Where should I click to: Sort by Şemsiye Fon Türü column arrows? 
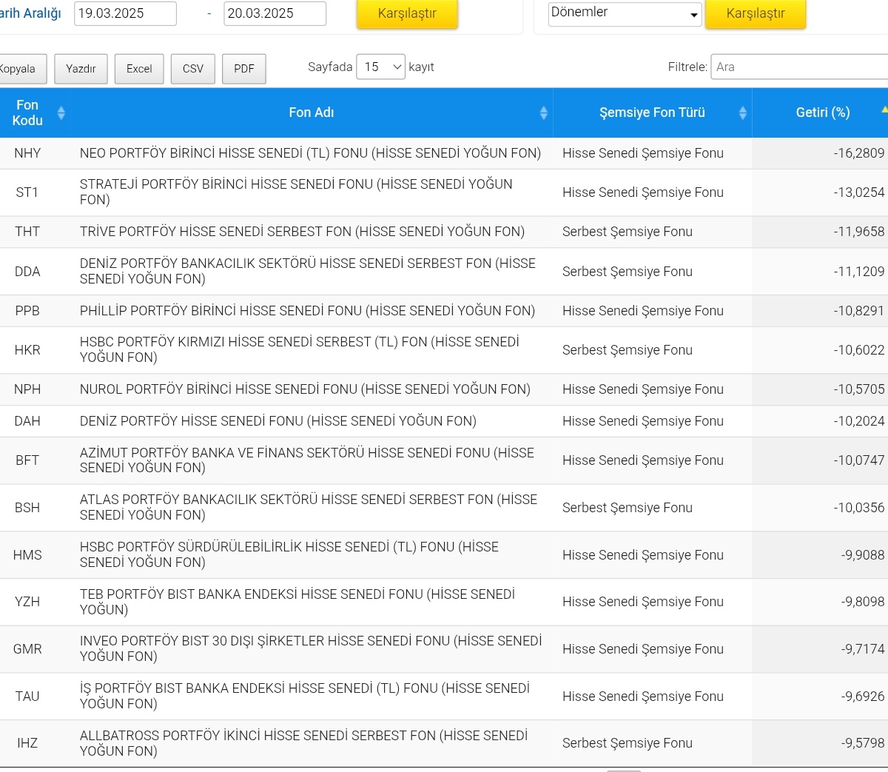(x=743, y=113)
